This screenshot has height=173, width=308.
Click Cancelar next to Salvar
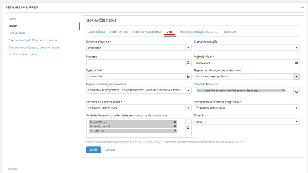click(110, 149)
